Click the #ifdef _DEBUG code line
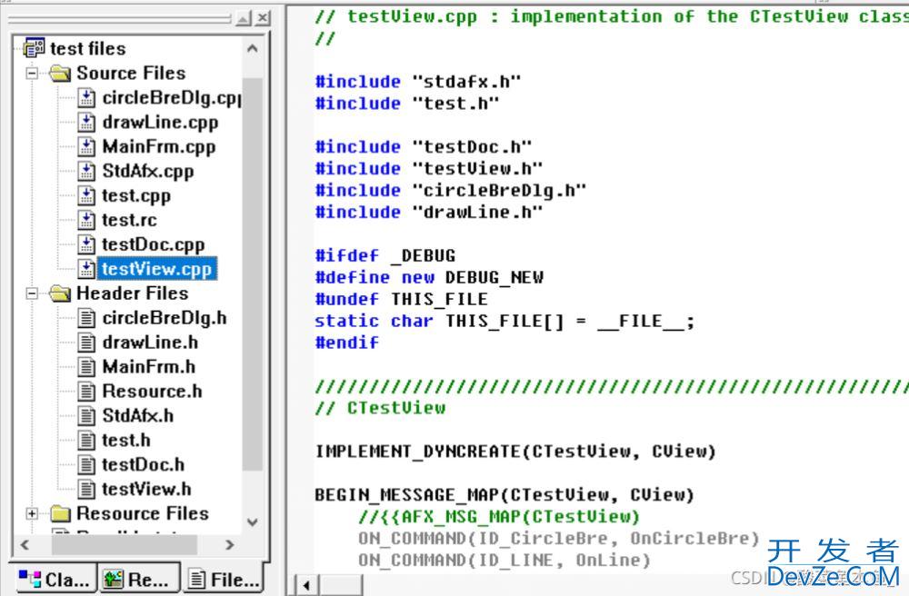Image resolution: width=909 pixels, height=596 pixels. [385, 255]
